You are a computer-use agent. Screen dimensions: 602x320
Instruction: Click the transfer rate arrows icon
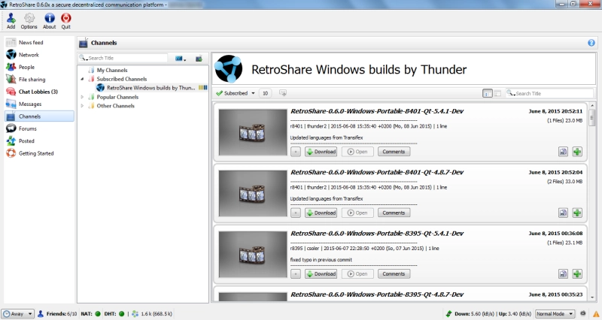448,314
